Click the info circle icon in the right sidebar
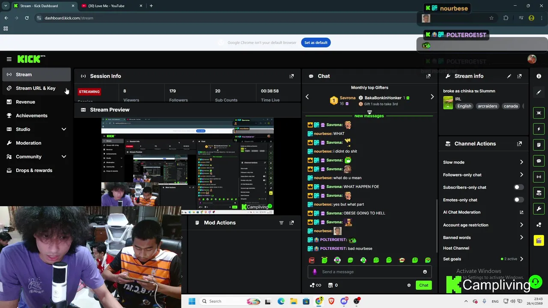The image size is (548, 308). tap(539, 76)
